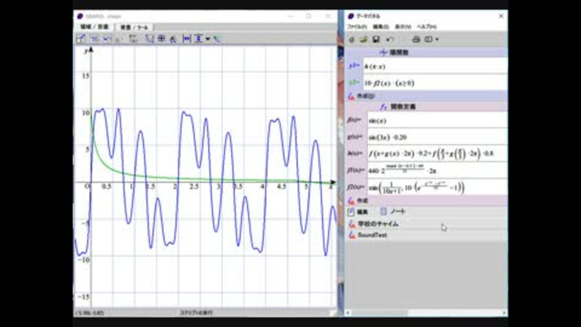
Task: Open the ヘルプ(H) menu
Action: [x=427, y=27]
